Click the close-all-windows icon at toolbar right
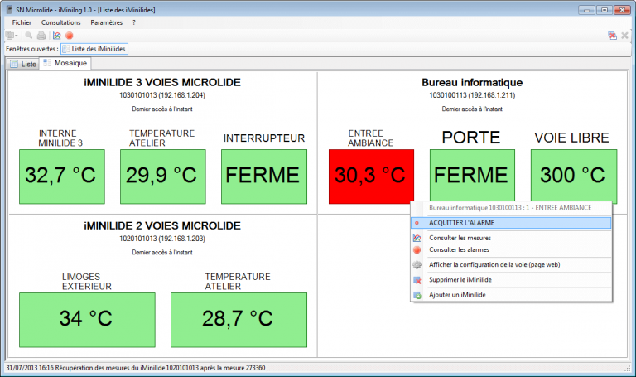This screenshot has width=636, height=377. coord(612,36)
